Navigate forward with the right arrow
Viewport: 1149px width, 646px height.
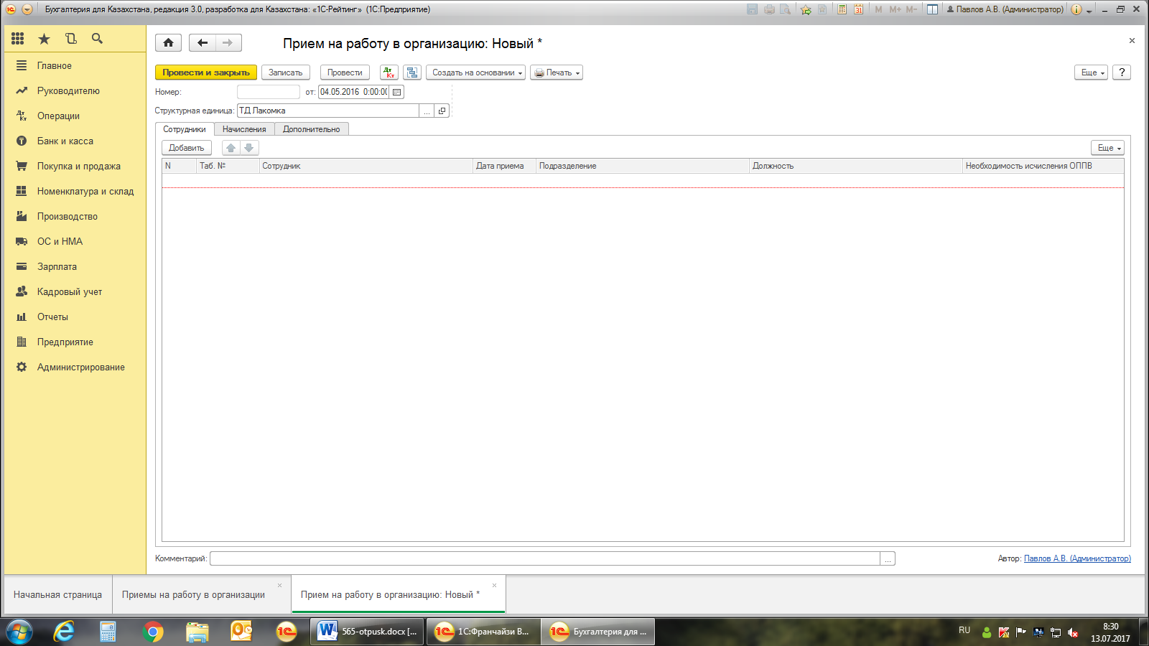coord(228,43)
